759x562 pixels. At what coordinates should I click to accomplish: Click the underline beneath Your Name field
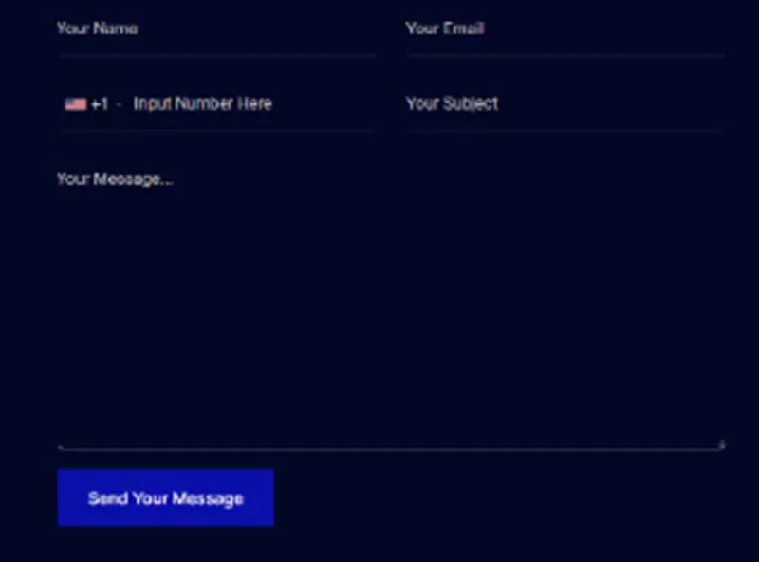click(x=216, y=56)
